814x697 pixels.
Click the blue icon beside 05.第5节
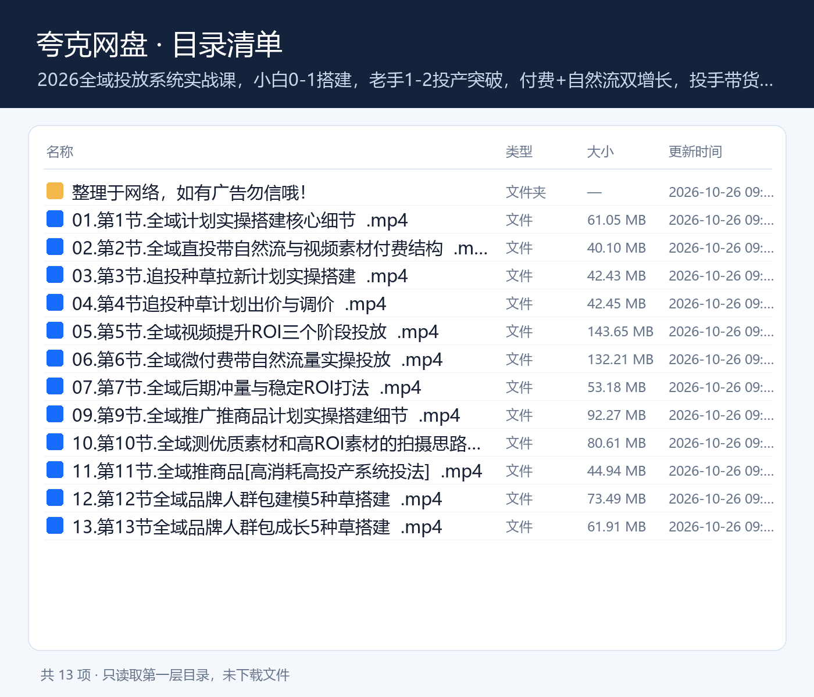pos(55,330)
